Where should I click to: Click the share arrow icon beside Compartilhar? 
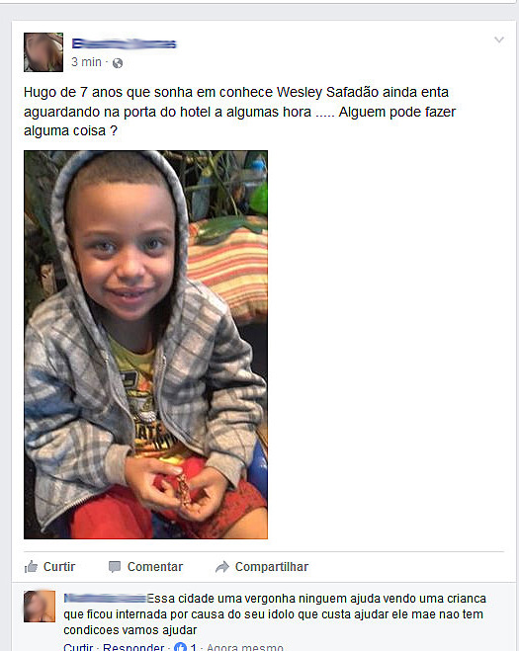click(x=222, y=567)
